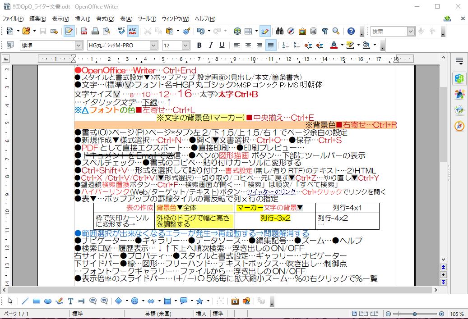This screenshot has width=468, height=319.
Task: Open Undo history dropdown arrow
Action: 209,31
